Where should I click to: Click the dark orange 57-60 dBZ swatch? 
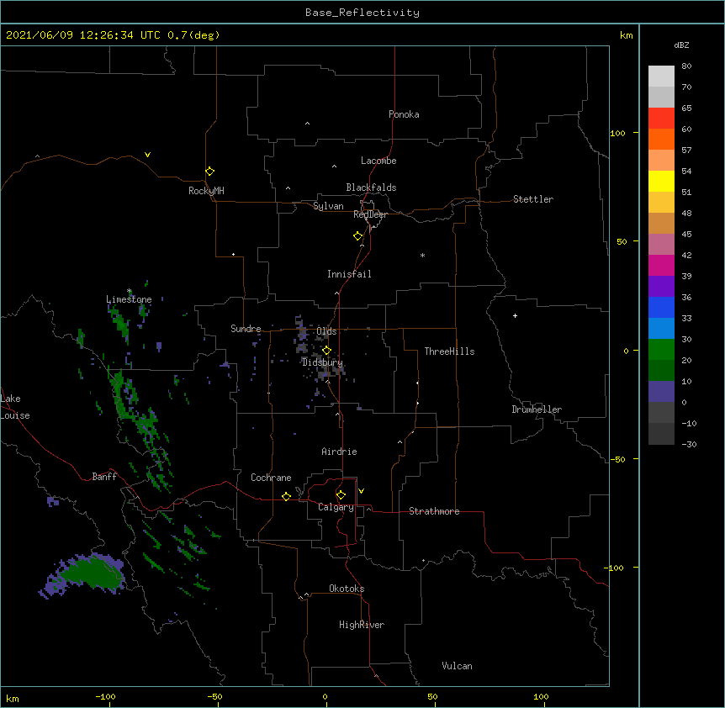(x=661, y=139)
